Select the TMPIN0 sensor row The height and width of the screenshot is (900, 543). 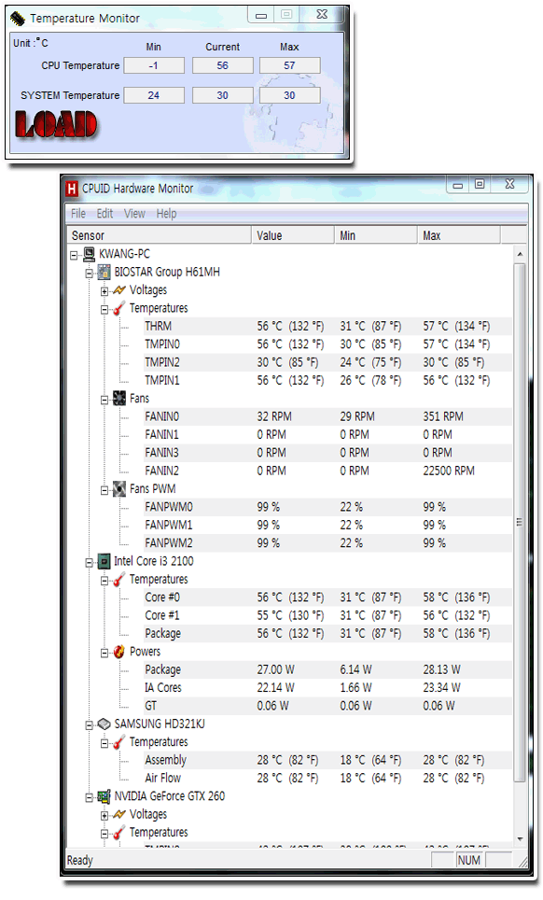pos(327,345)
